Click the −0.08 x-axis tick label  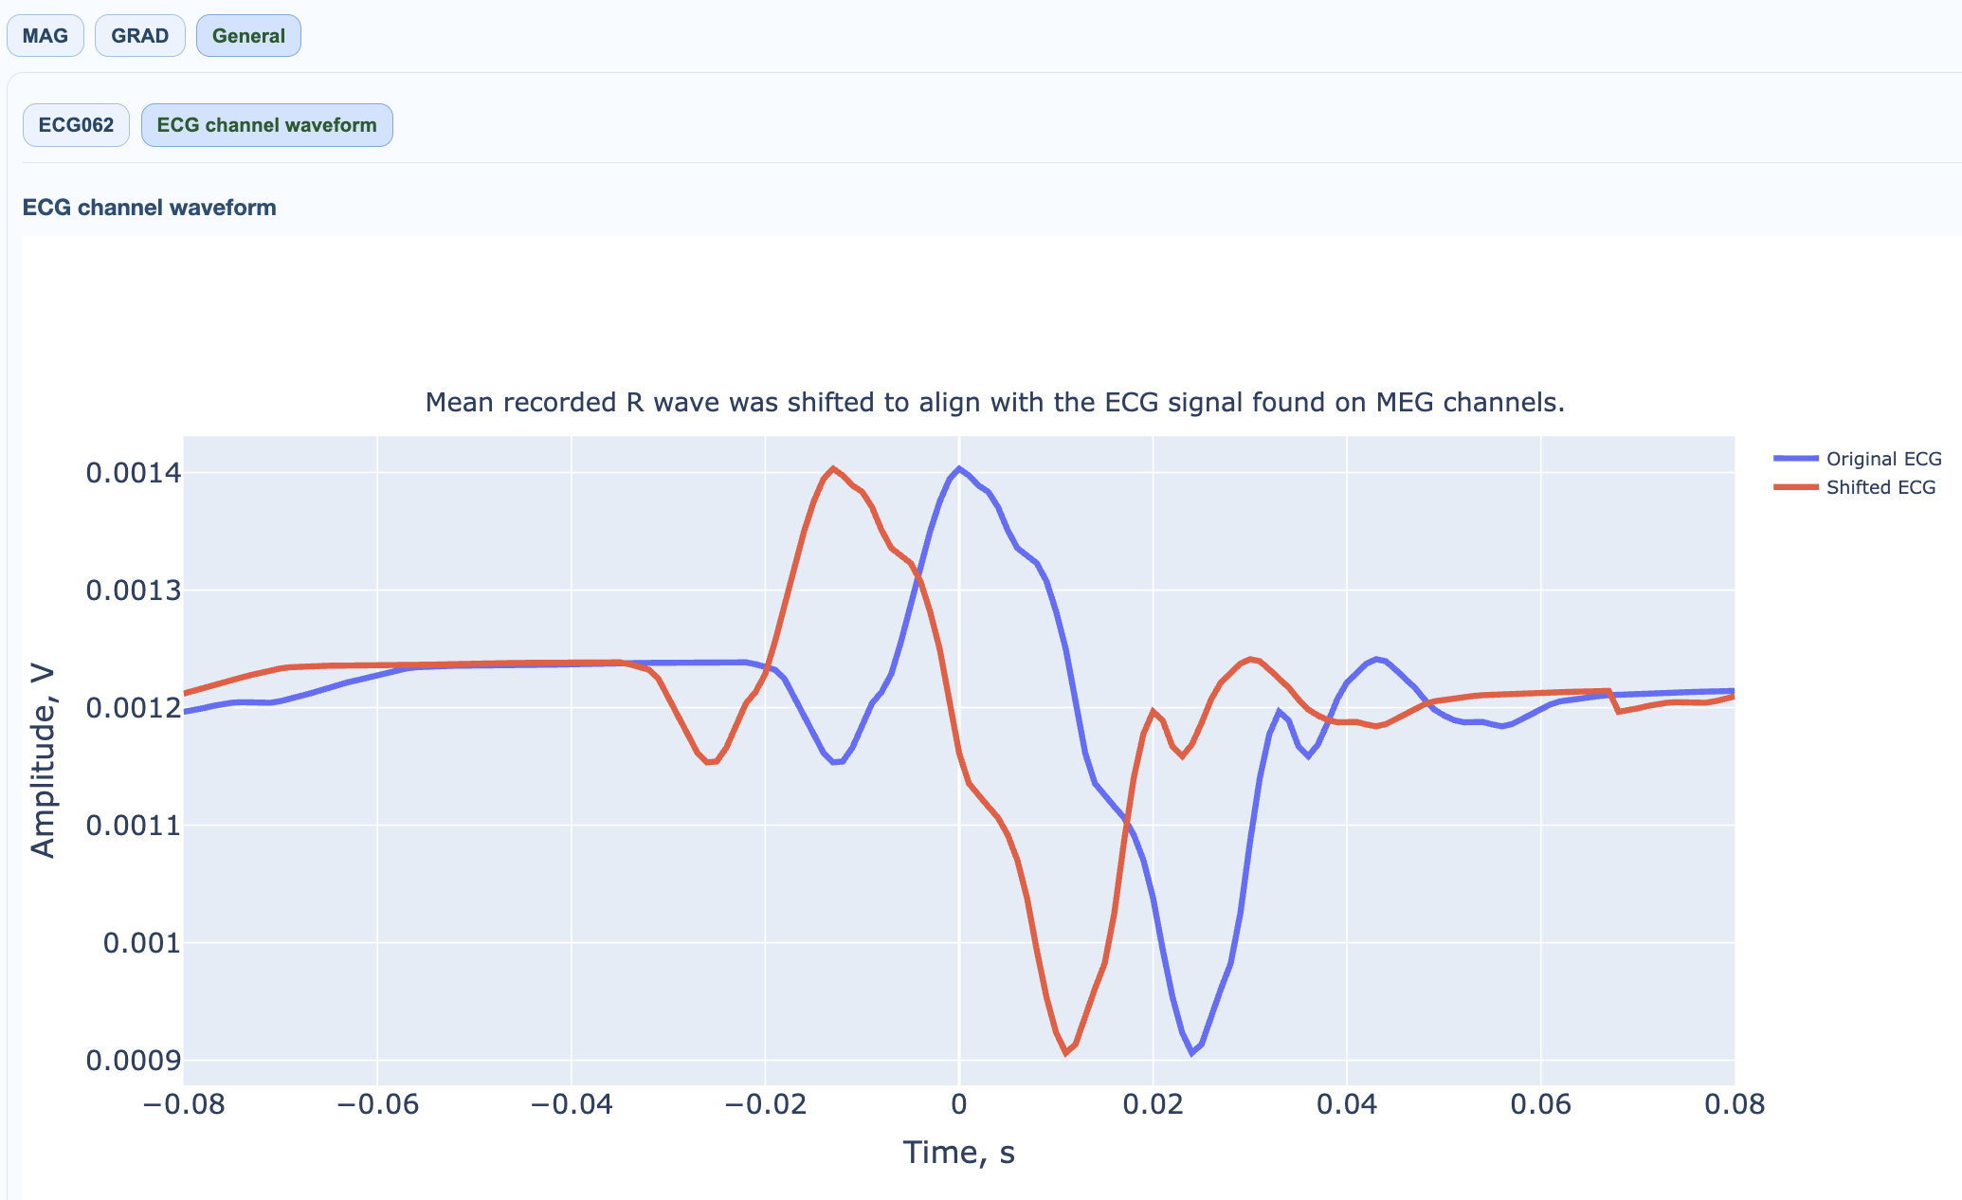183,1105
